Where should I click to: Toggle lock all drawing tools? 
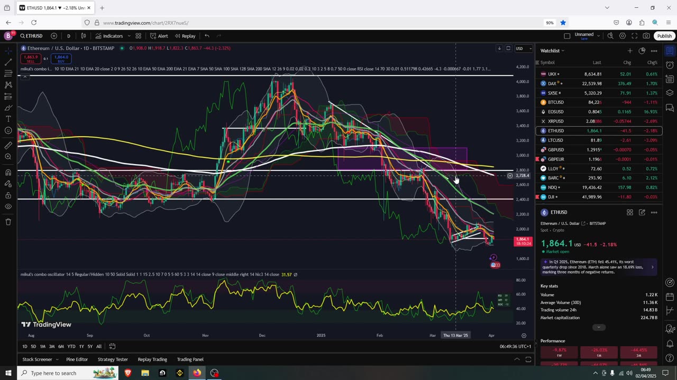[x=8, y=195]
